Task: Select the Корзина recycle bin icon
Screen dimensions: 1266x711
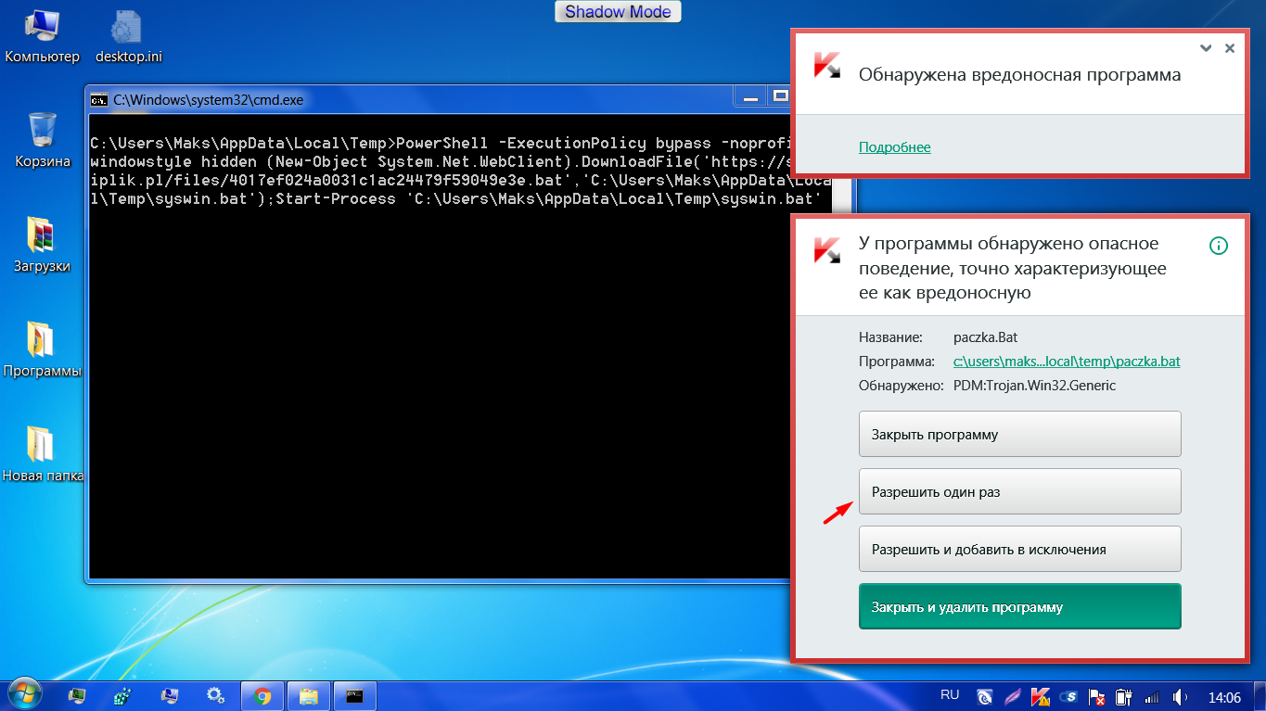Action: (x=42, y=140)
